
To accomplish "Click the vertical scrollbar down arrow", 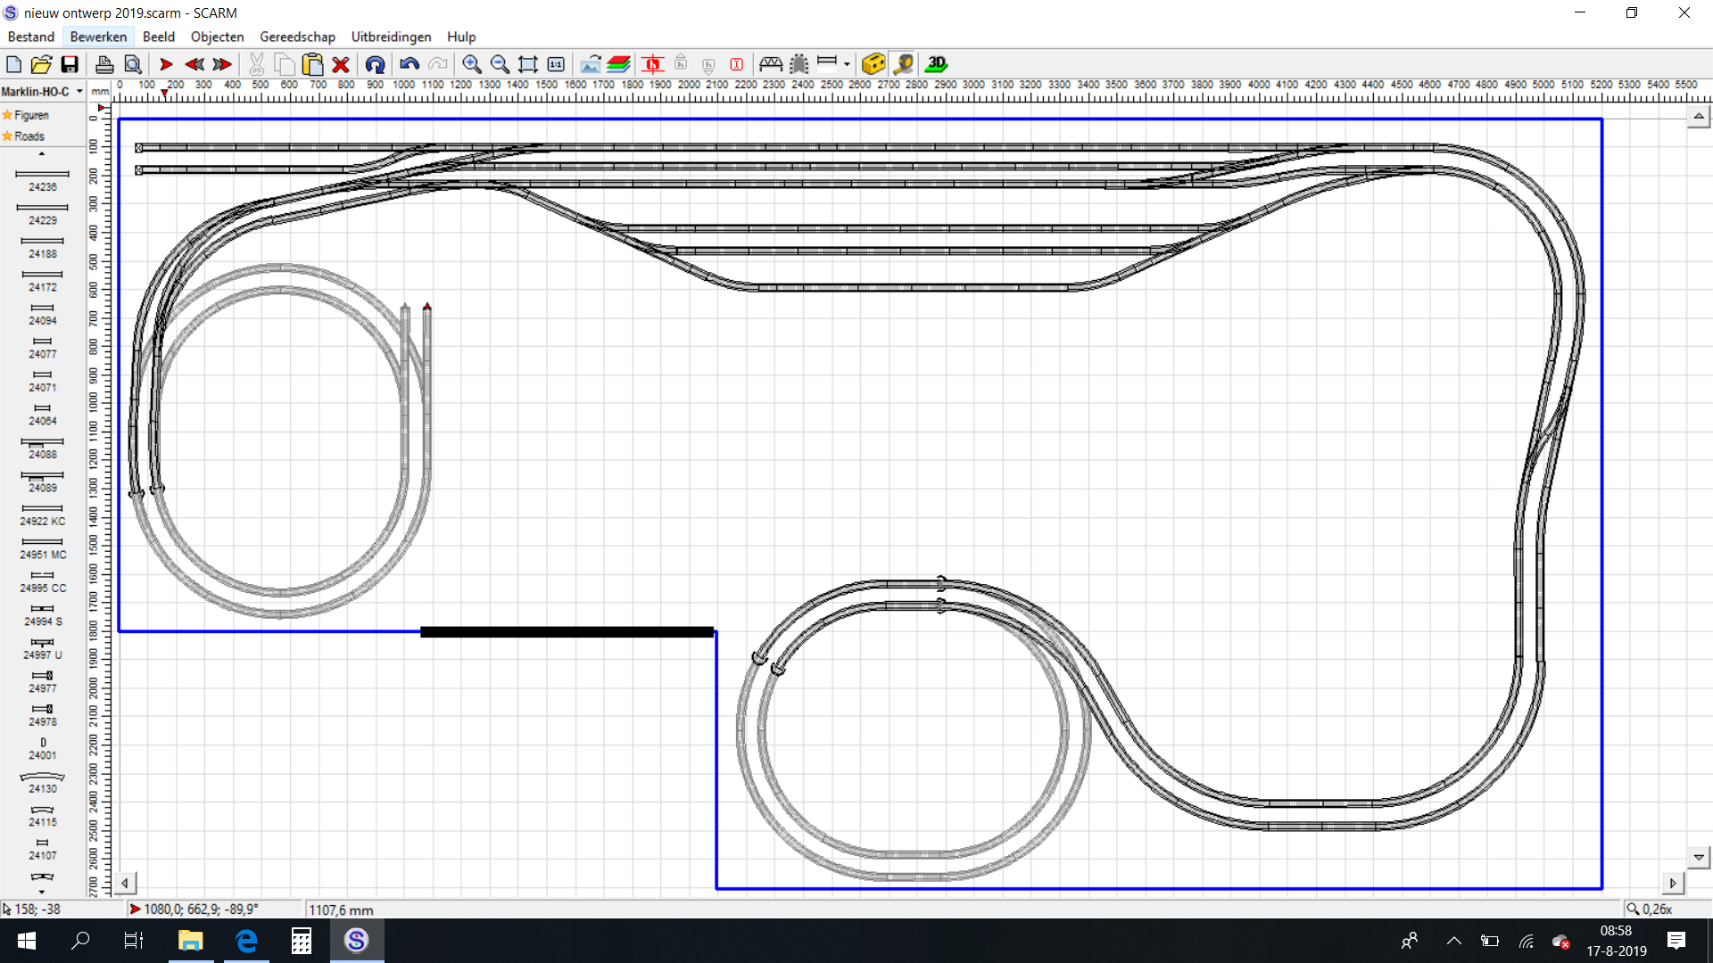I will coord(1699,858).
